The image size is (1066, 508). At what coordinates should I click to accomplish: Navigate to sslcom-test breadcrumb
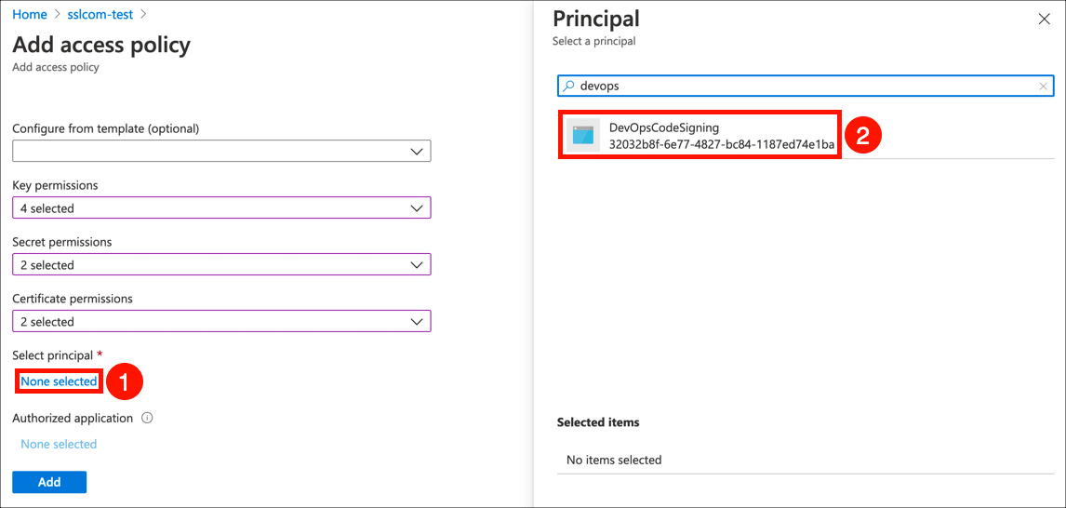(x=100, y=15)
